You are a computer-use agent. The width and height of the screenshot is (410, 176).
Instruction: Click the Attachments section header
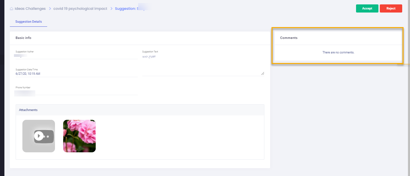point(28,110)
